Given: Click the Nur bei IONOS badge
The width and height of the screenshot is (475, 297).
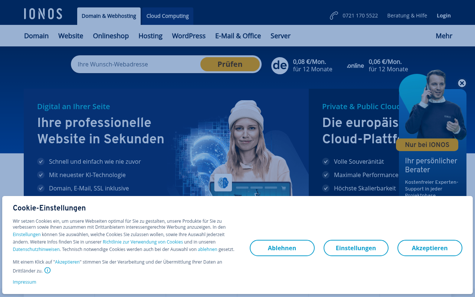Looking at the screenshot, I should coord(427,145).
